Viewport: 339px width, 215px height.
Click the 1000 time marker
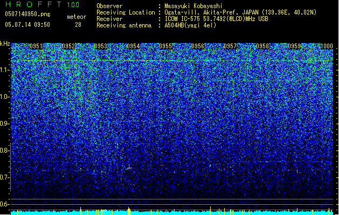[327, 46]
